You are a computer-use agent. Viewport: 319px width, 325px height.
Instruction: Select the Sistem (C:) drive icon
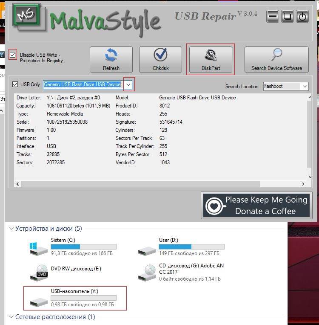point(39,248)
